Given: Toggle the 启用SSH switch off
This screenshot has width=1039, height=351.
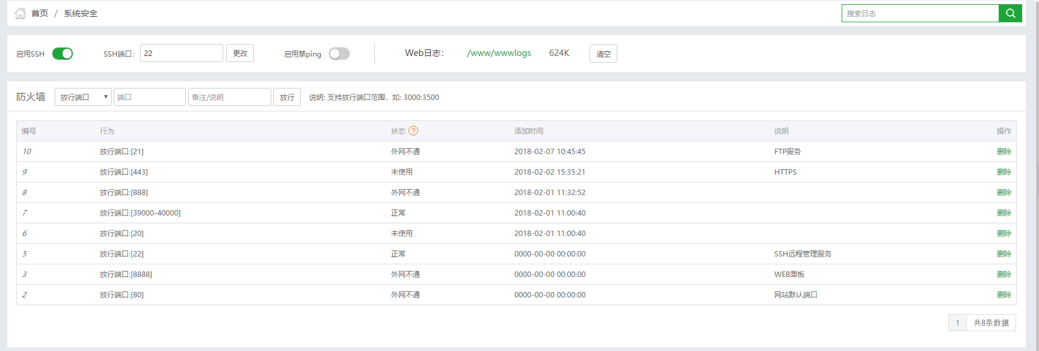Looking at the screenshot, I should tap(63, 54).
